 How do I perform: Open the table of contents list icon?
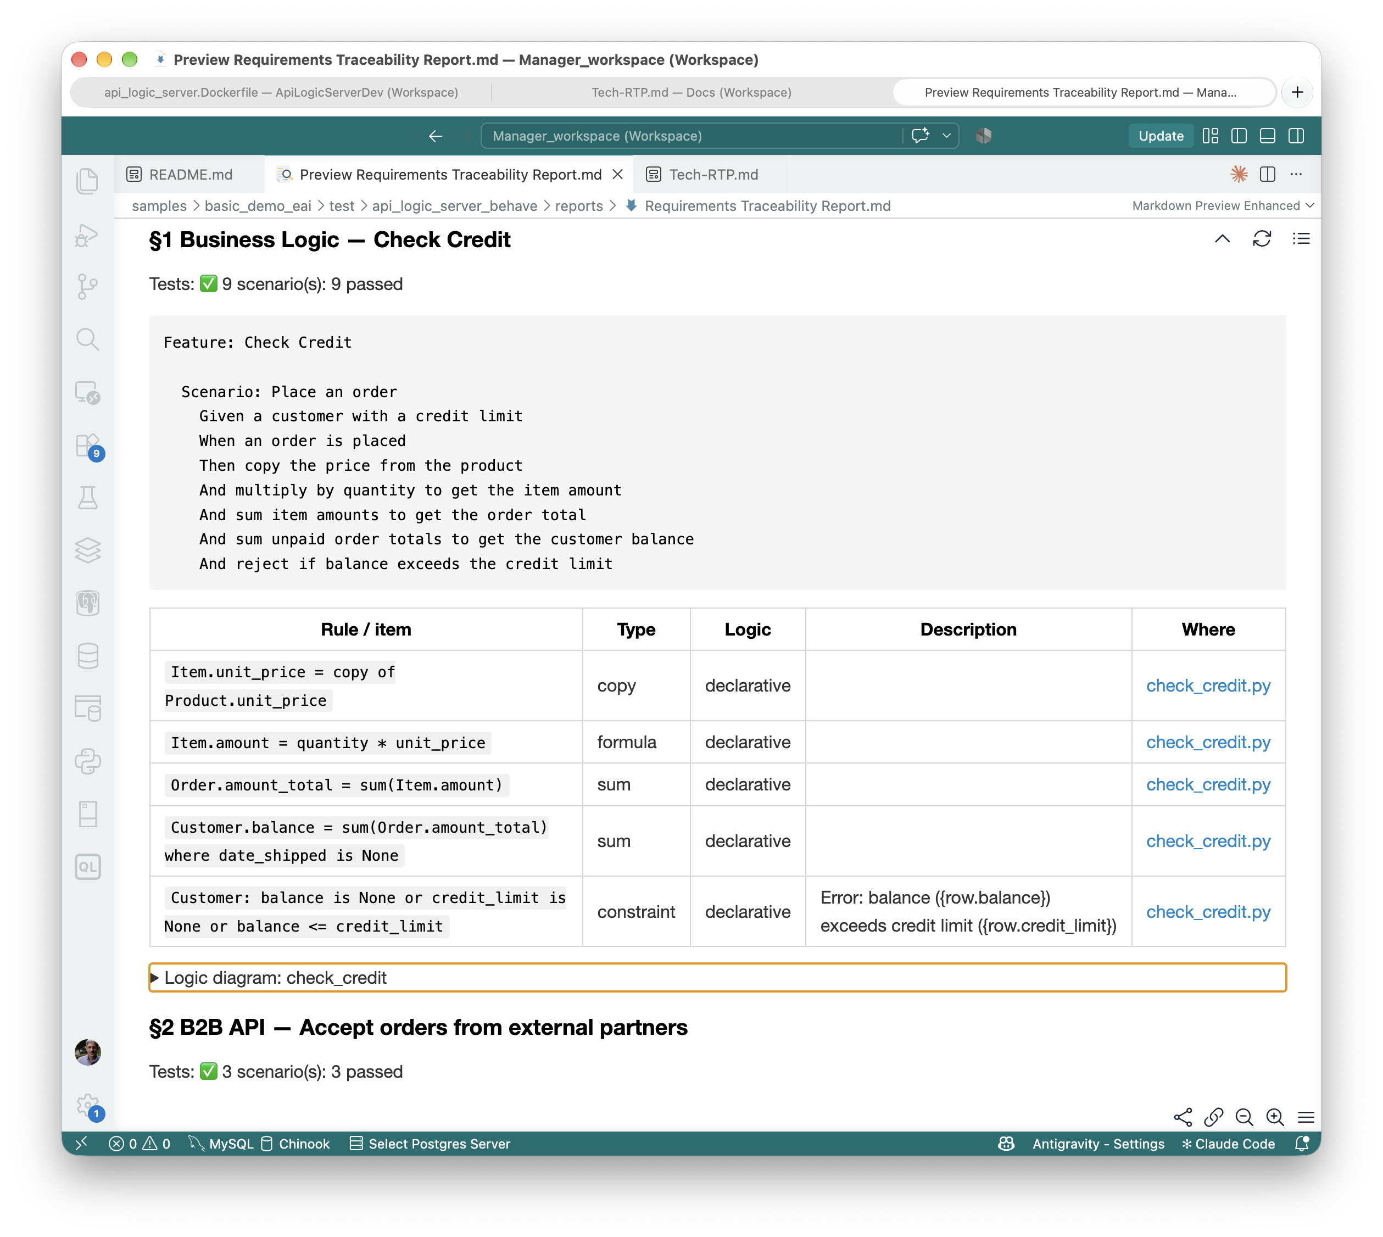(x=1301, y=239)
